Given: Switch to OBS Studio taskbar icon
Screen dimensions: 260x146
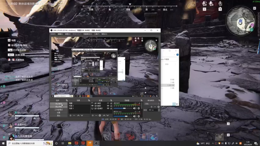Looking at the screenshot, I should pyautogui.click(x=96, y=143).
